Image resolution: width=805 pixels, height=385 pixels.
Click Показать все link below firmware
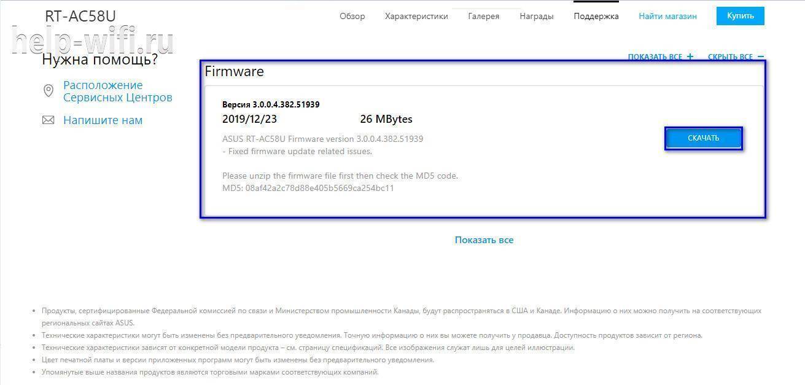tap(484, 240)
